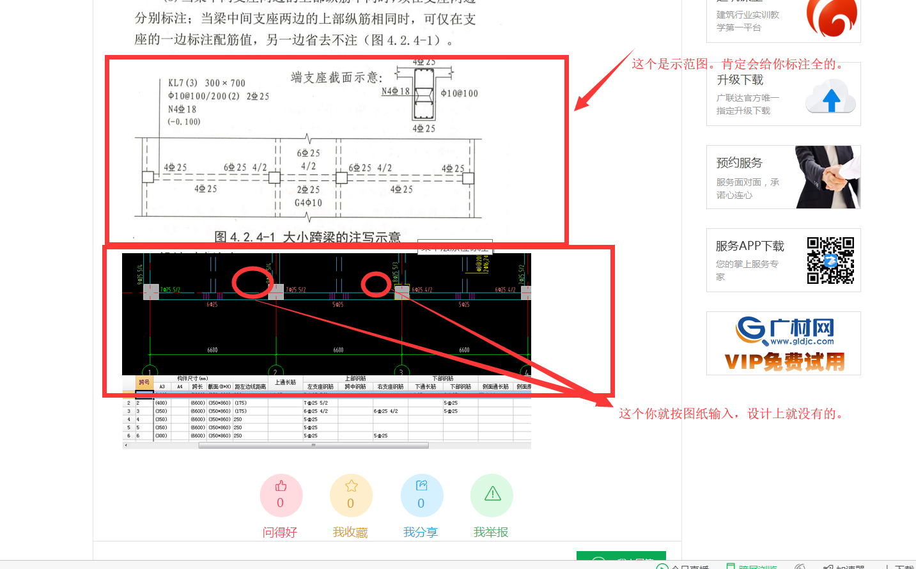Click the green 我举报 warning icon
Viewport: 916px width, 569px height.
[492, 495]
